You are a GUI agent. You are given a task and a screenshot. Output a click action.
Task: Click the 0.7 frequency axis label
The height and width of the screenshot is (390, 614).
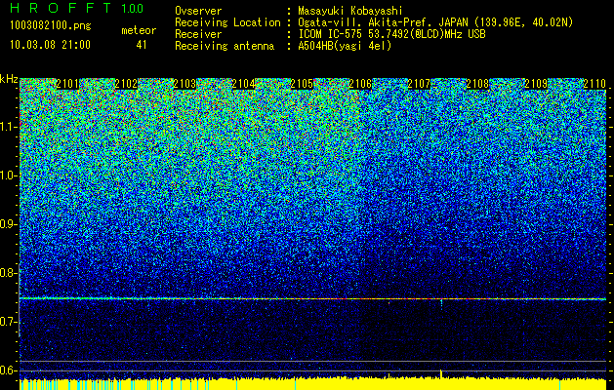point(8,322)
